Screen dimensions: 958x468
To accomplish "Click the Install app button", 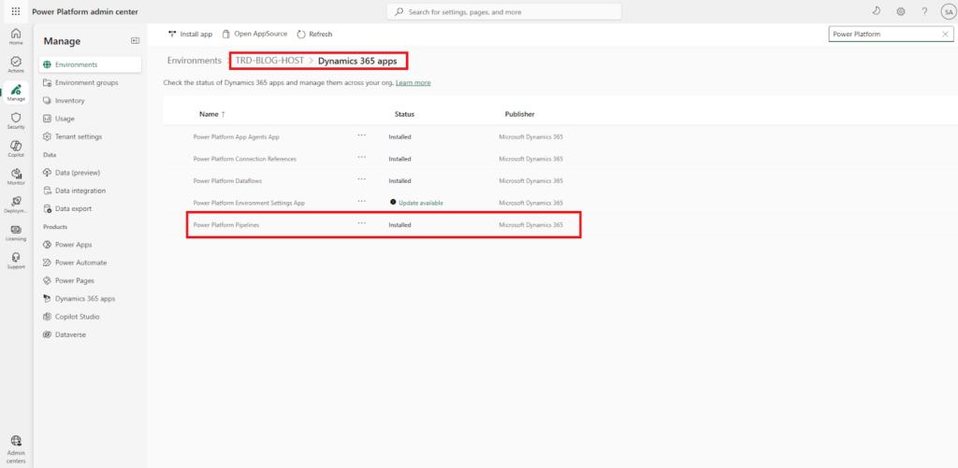I will coord(190,34).
